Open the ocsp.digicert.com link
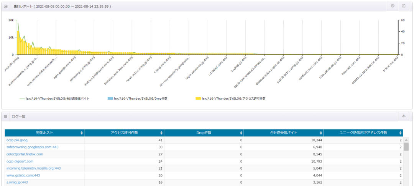Image resolution: width=414 pixels, height=186 pixels. 20,161
